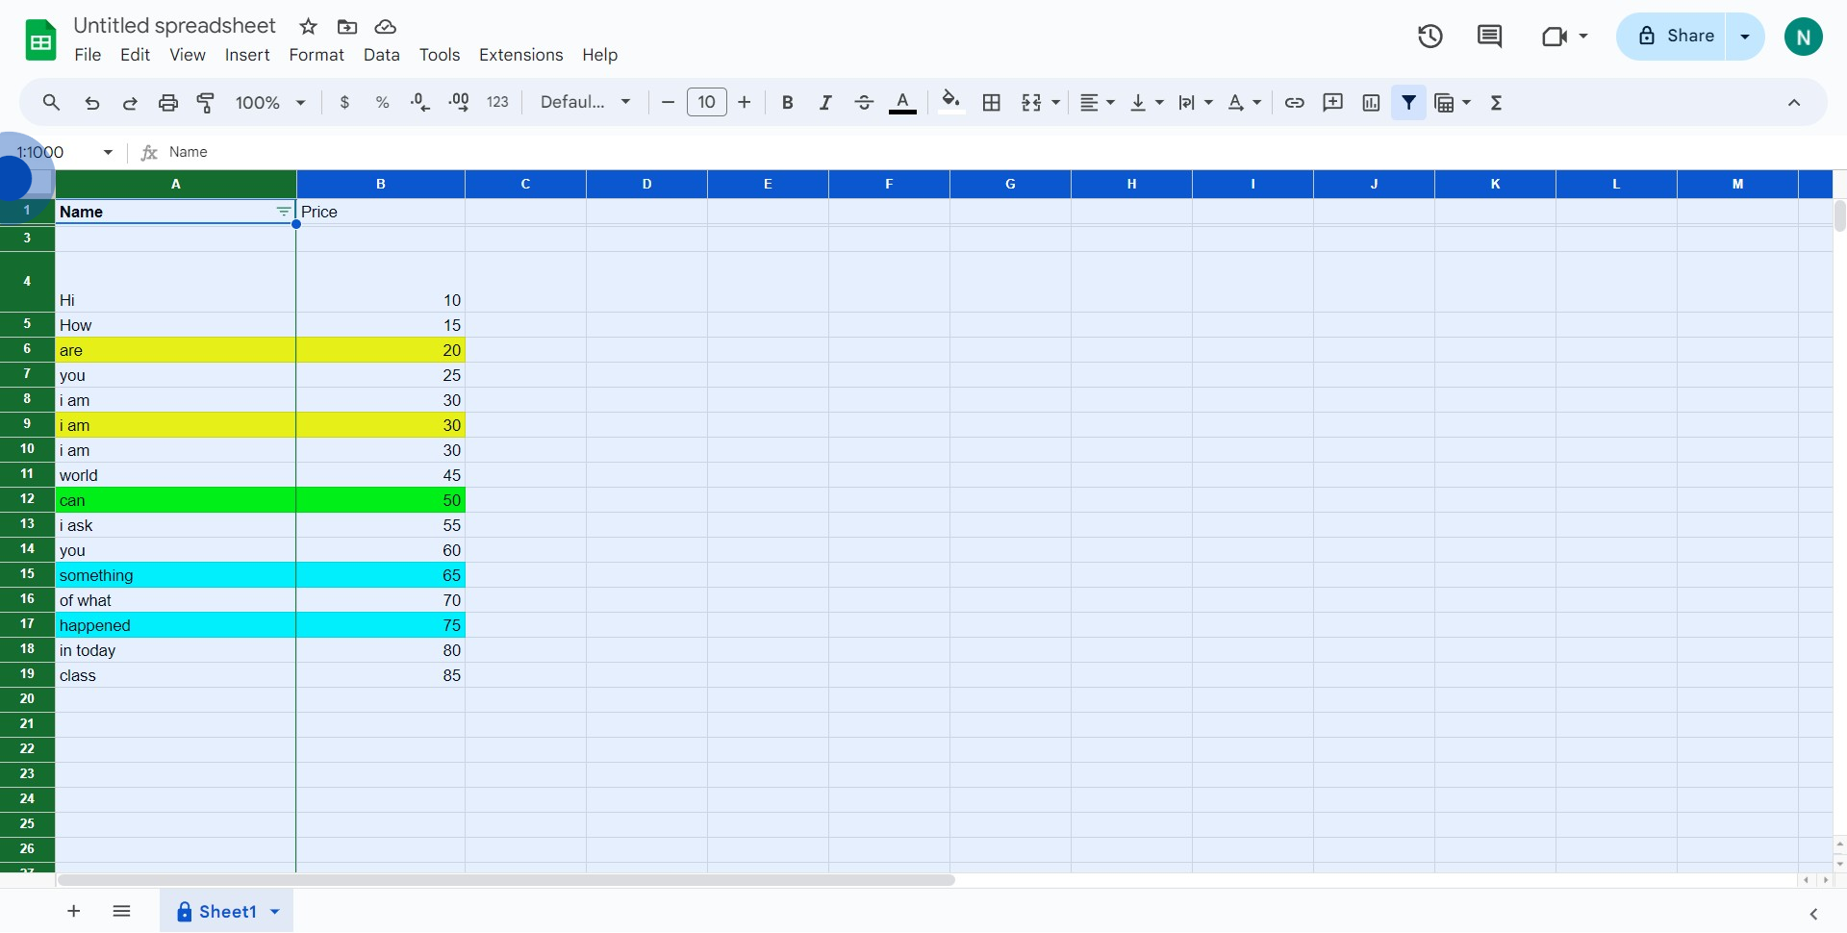Click the Share button

[1675, 37]
